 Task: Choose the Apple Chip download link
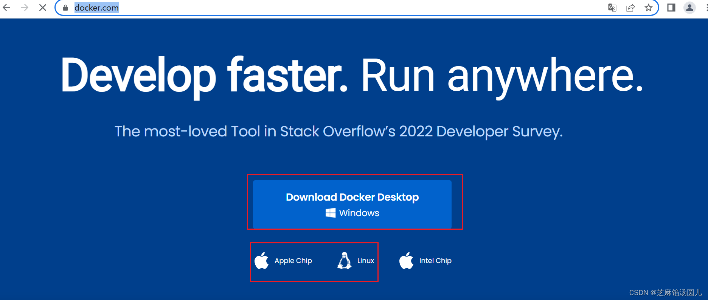283,261
